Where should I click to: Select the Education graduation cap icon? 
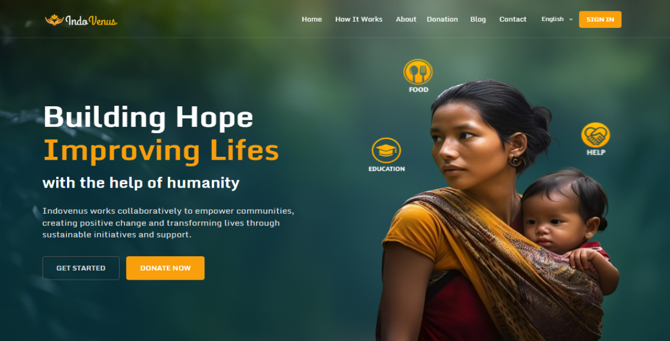(386, 151)
